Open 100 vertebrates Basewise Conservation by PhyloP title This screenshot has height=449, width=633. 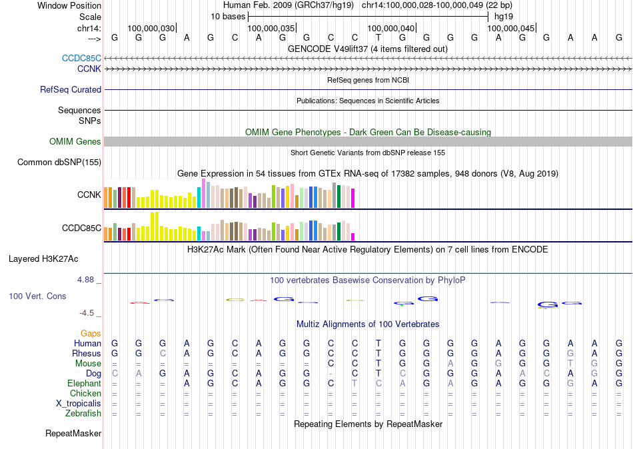[x=367, y=280]
